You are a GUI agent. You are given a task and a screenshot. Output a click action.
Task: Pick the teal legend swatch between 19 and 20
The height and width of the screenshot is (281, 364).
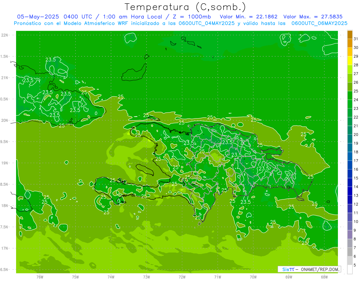(350, 139)
